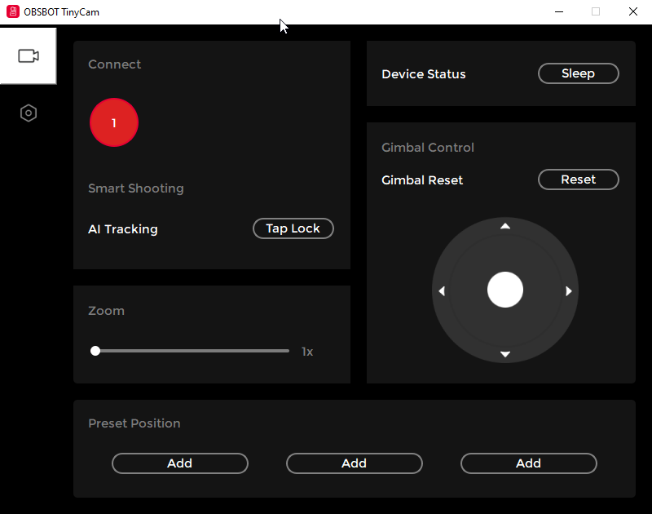Click the white joystick center knob
This screenshot has width=652, height=514.
point(504,290)
